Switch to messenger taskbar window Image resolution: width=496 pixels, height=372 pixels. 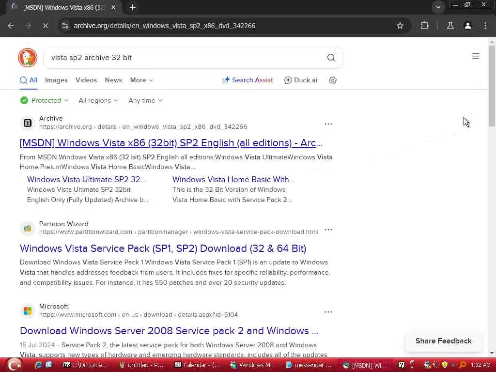pyautogui.click(x=309, y=365)
